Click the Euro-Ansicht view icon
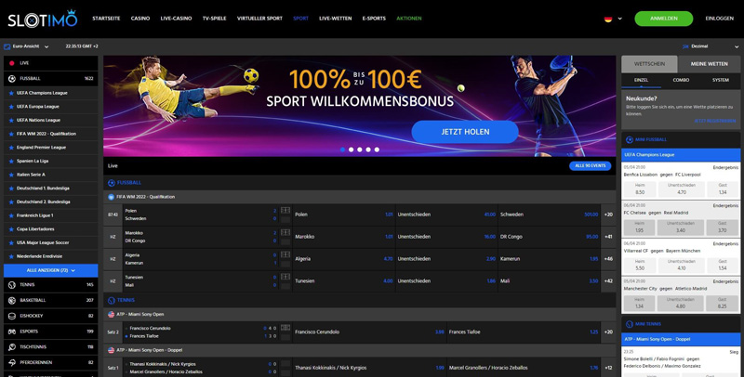The height and width of the screenshot is (377, 744). coord(7,46)
